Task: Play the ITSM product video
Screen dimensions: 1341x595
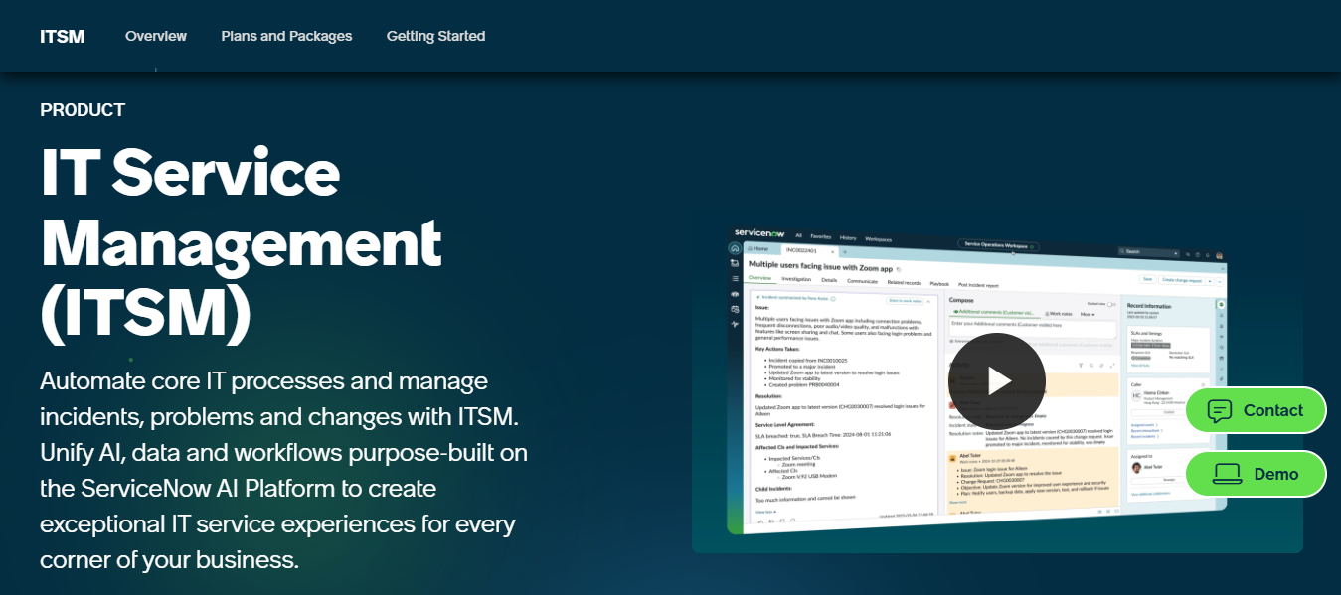Action: (x=997, y=380)
